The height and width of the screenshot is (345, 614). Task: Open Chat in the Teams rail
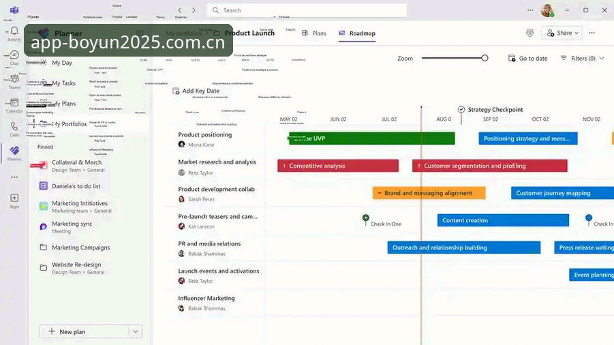[x=14, y=57]
